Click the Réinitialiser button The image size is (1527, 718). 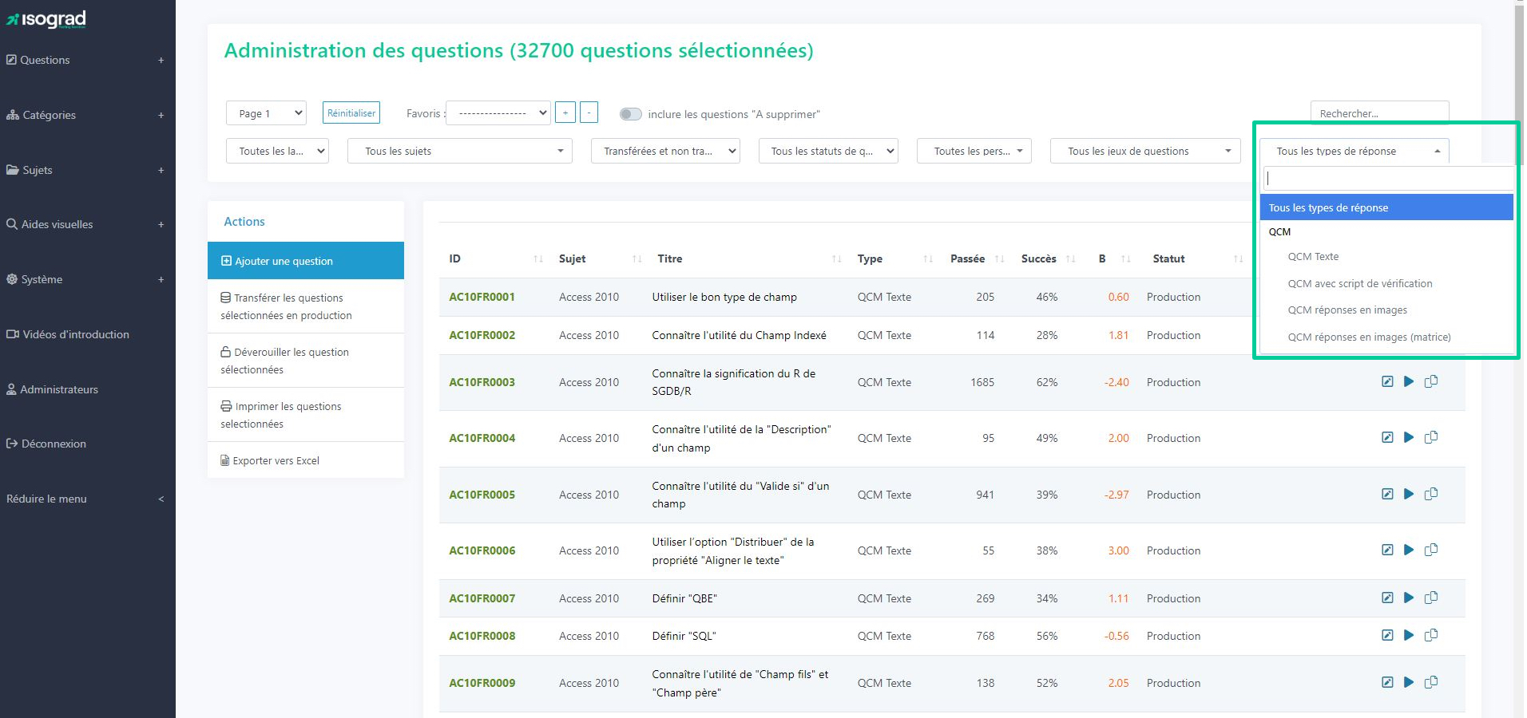351,112
